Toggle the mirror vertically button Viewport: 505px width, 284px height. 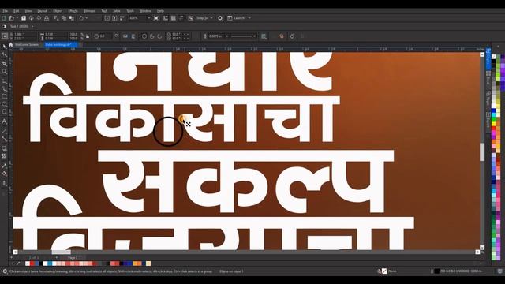(x=133, y=36)
